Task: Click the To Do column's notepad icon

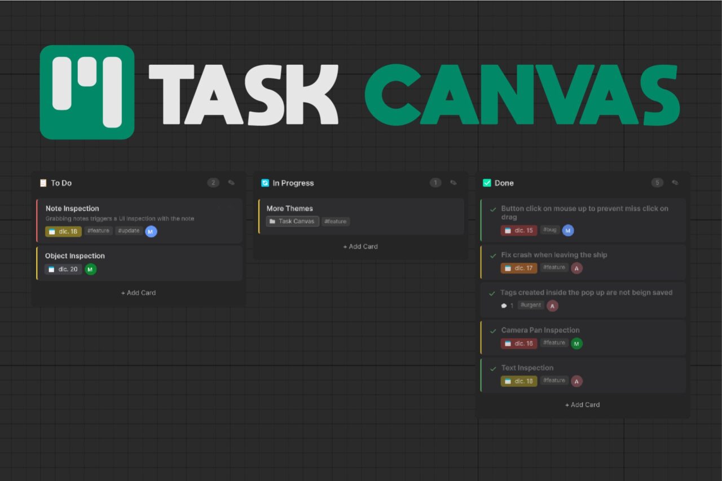Action: pos(43,183)
